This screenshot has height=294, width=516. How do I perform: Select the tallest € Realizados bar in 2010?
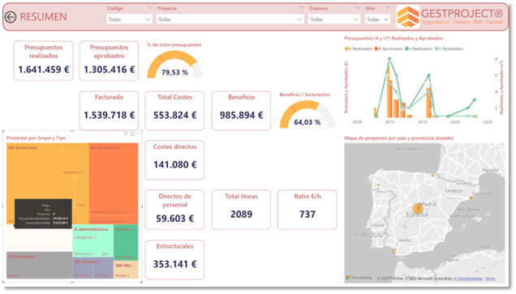[x=389, y=92]
